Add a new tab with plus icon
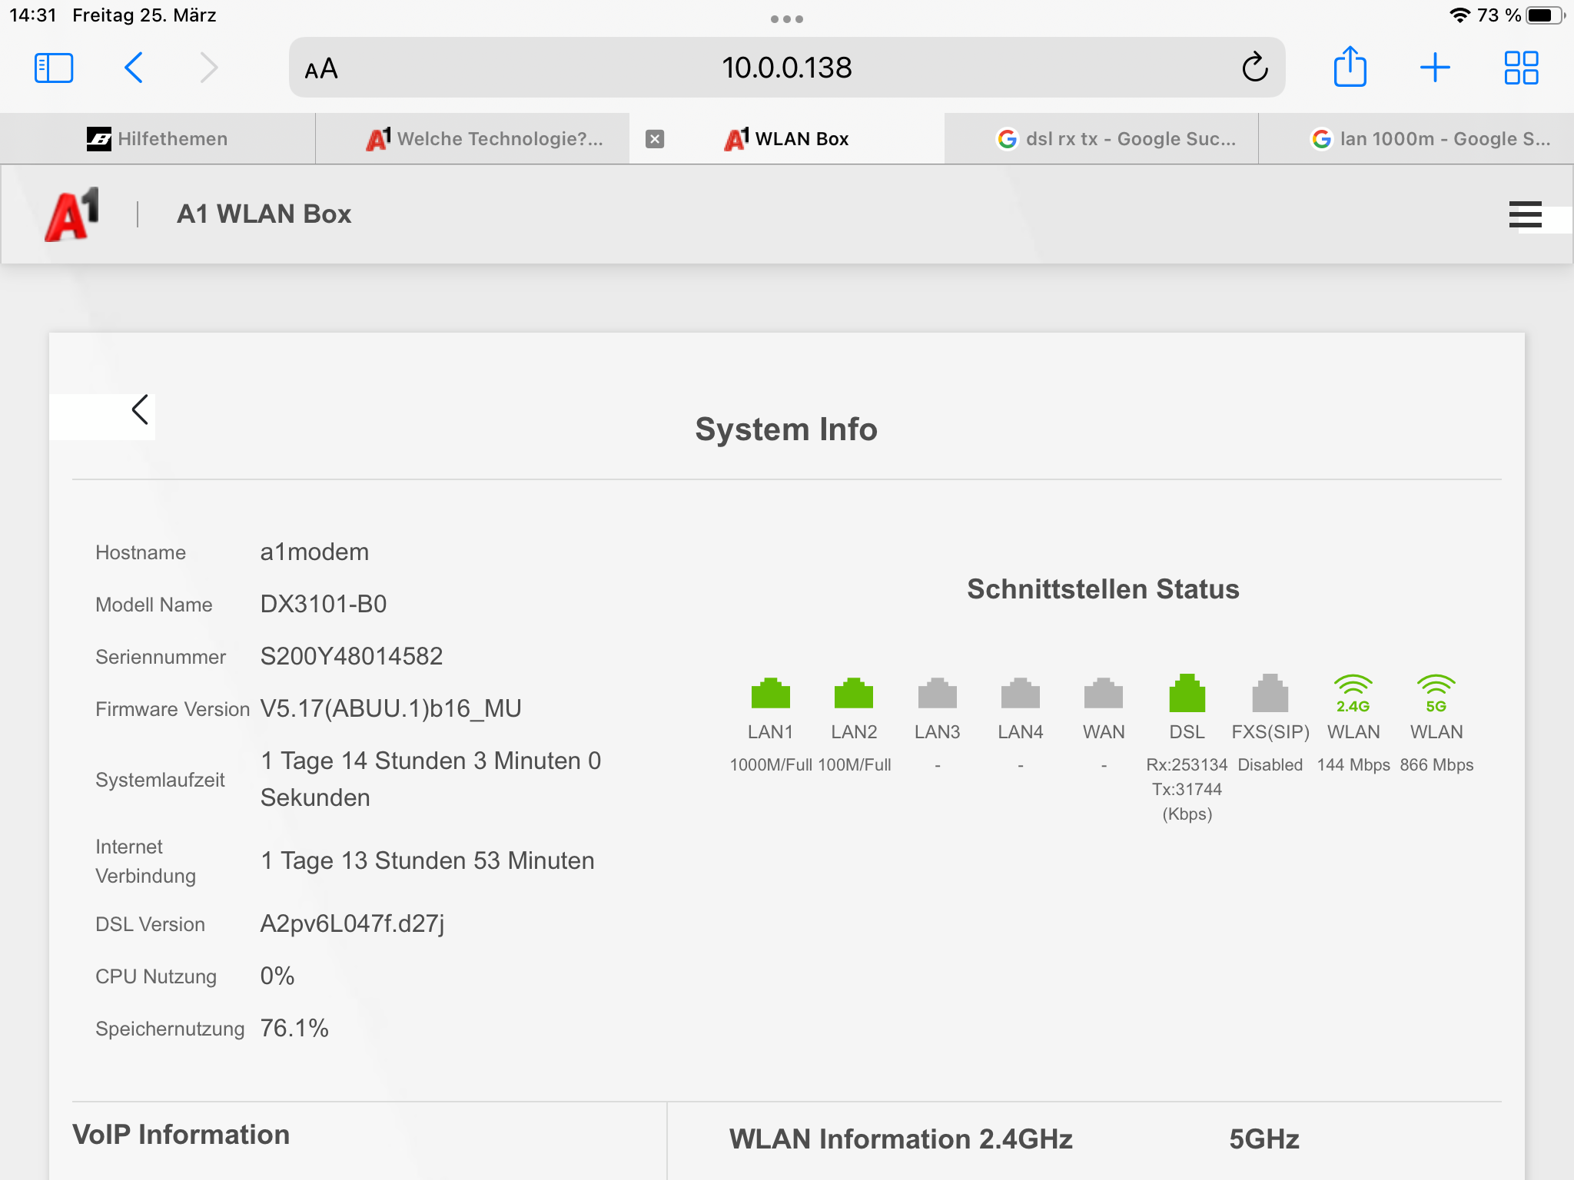 pyautogui.click(x=1435, y=68)
